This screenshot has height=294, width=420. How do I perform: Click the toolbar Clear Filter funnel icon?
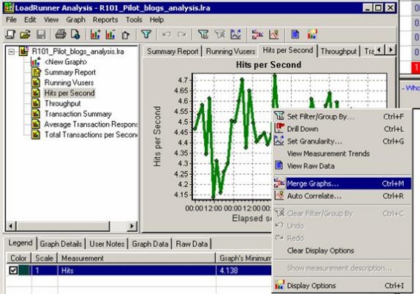(220, 35)
